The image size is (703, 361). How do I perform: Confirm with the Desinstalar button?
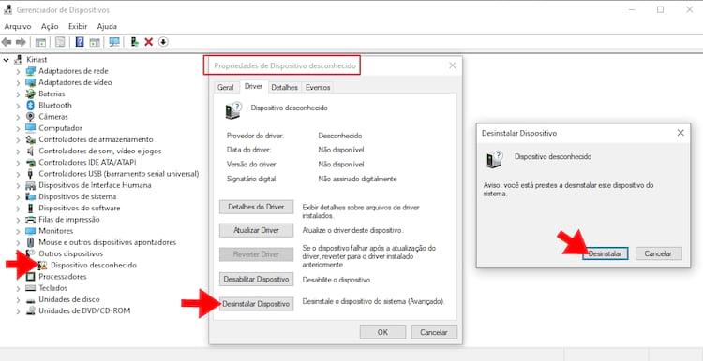(x=605, y=253)
